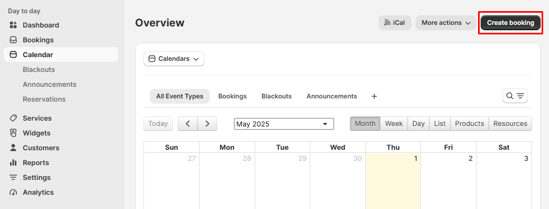The width and height of the screenshot is (549, 209).
Task: Click the Create booking button
Action: tap(510, 23)
